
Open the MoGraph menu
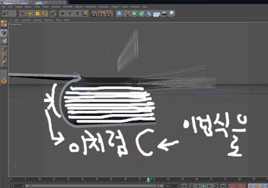tap(91, 7)
